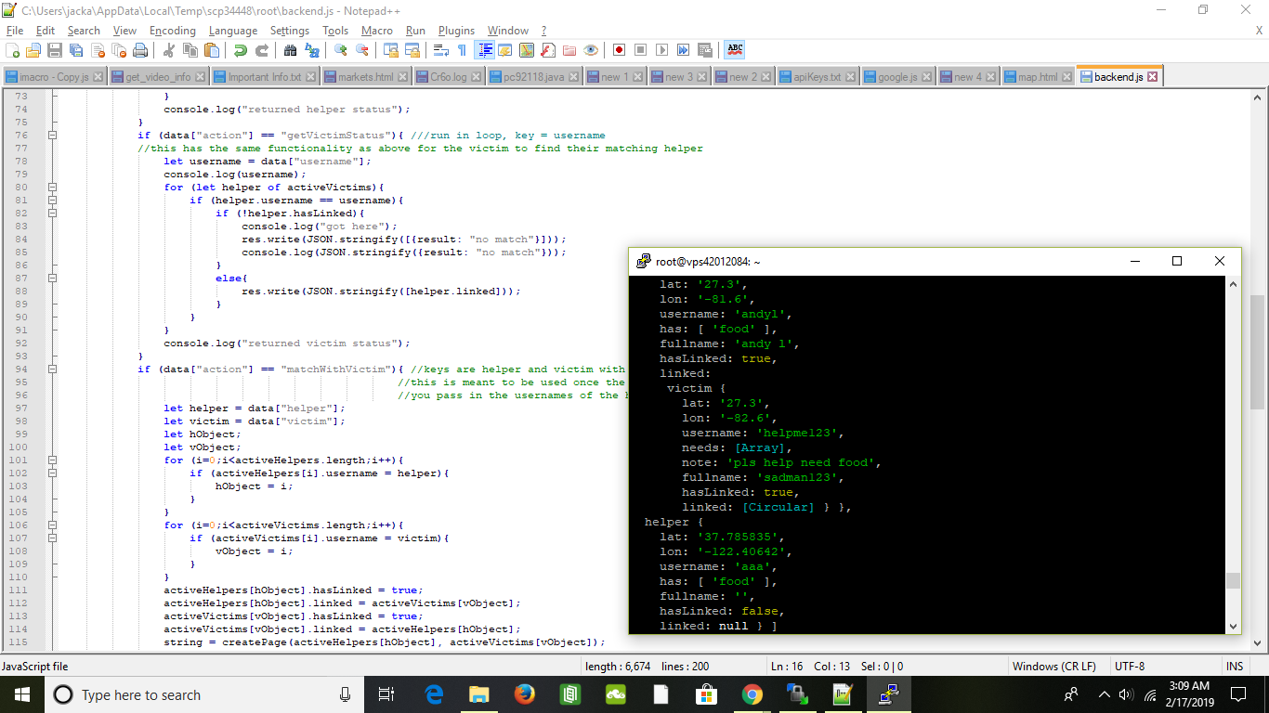Viewport: 1269px width, 713px height.
Task: Zoom out using the magnifier minus icon
Action: tap(362, 50)
